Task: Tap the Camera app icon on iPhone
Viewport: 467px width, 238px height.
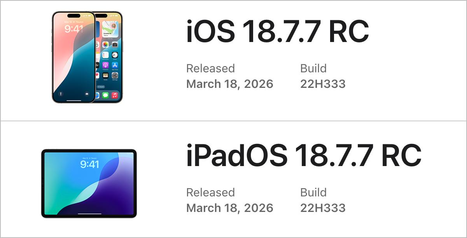Action: (x=115, y=45)
